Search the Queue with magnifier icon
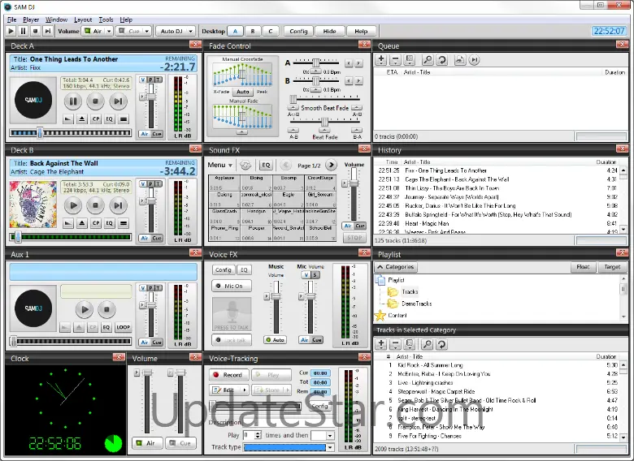Viewport: 634px width, 461px height. [428, 60]
